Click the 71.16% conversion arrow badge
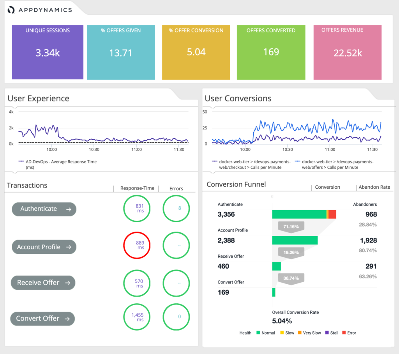Image resolution: width=399 pixels, height=354 pixels. click(291, 227)
